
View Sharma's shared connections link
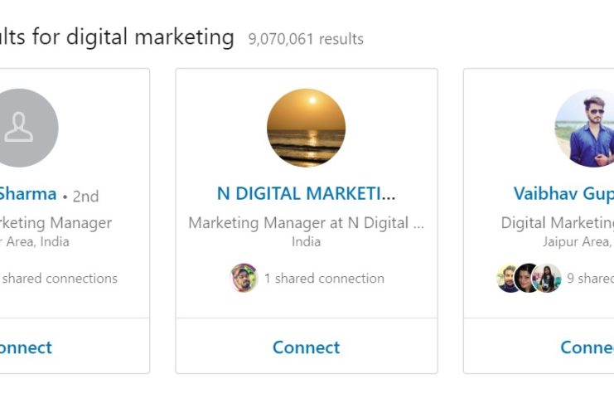pyautogui.click(x=60, y=279)
